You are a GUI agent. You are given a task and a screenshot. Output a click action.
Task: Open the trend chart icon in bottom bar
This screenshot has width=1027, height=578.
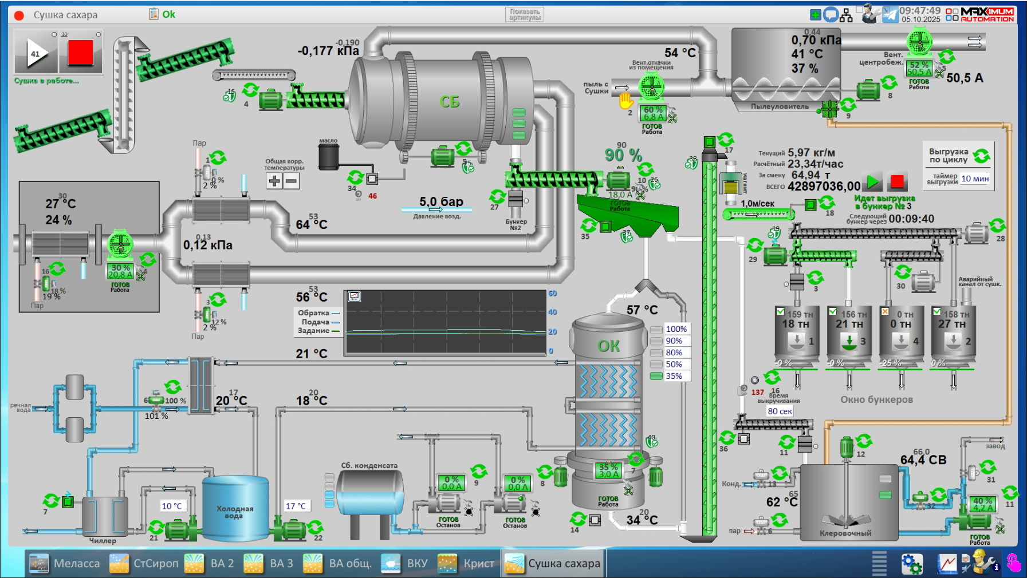click(x=947, y=564)
